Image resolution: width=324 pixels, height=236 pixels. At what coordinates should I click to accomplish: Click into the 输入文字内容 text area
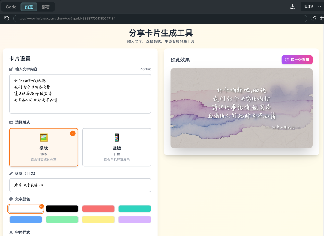(80, 94)
